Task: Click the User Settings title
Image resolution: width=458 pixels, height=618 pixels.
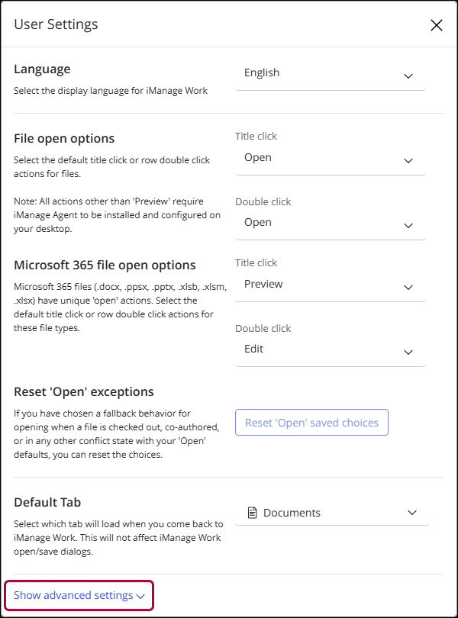Action: [56, 24]
